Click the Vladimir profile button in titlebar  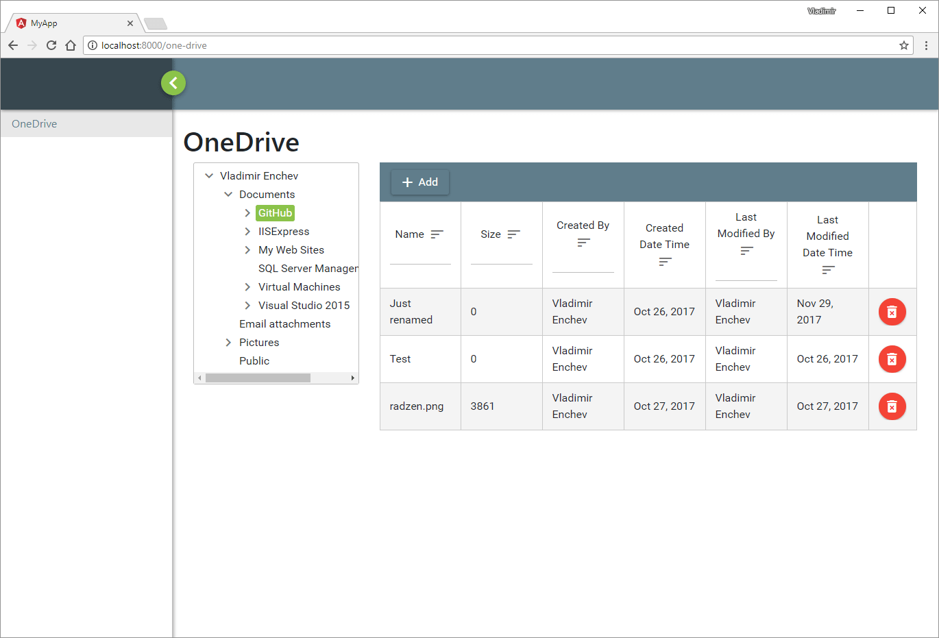click(821, 11)
